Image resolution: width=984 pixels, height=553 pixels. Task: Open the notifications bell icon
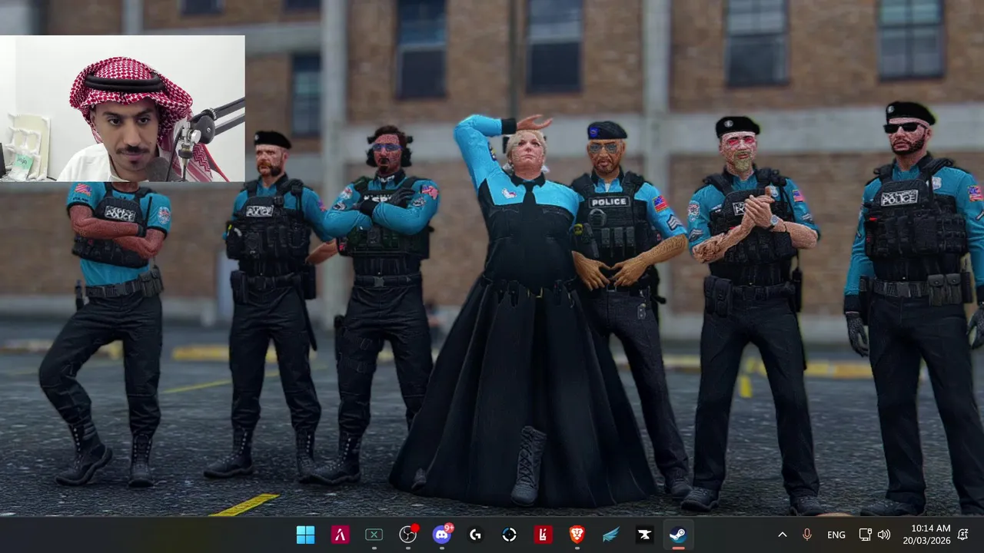point(963,535)
